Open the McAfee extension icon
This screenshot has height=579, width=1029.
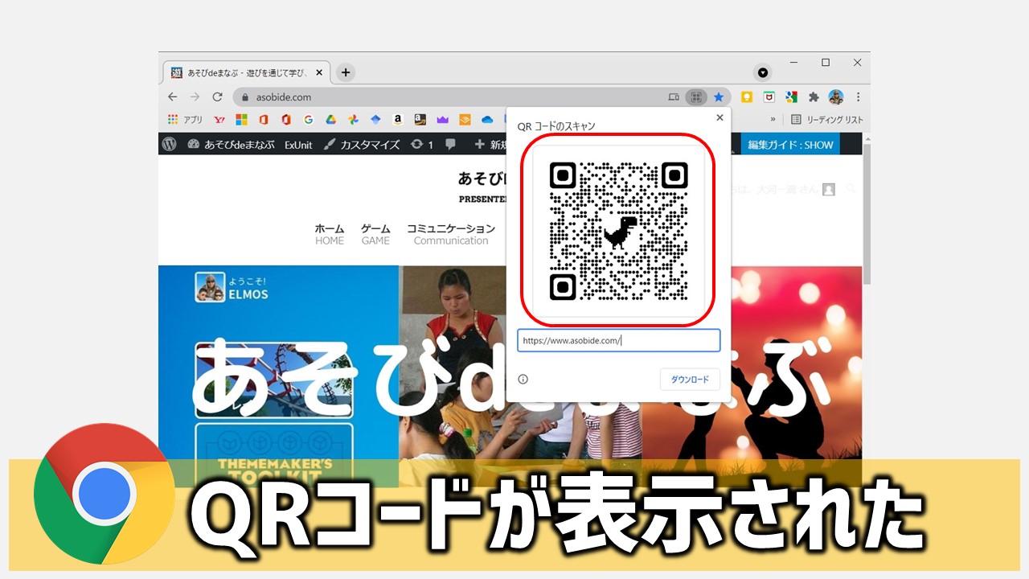tap(769, 96)
